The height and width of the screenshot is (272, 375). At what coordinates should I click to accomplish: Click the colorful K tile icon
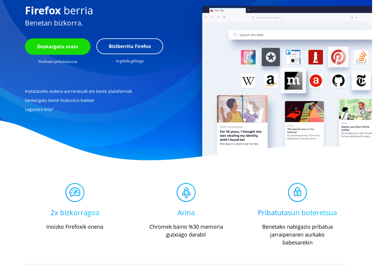248,57
